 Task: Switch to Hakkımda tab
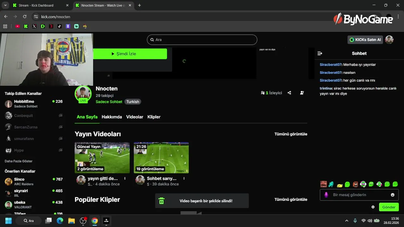(x=112, y=117)
